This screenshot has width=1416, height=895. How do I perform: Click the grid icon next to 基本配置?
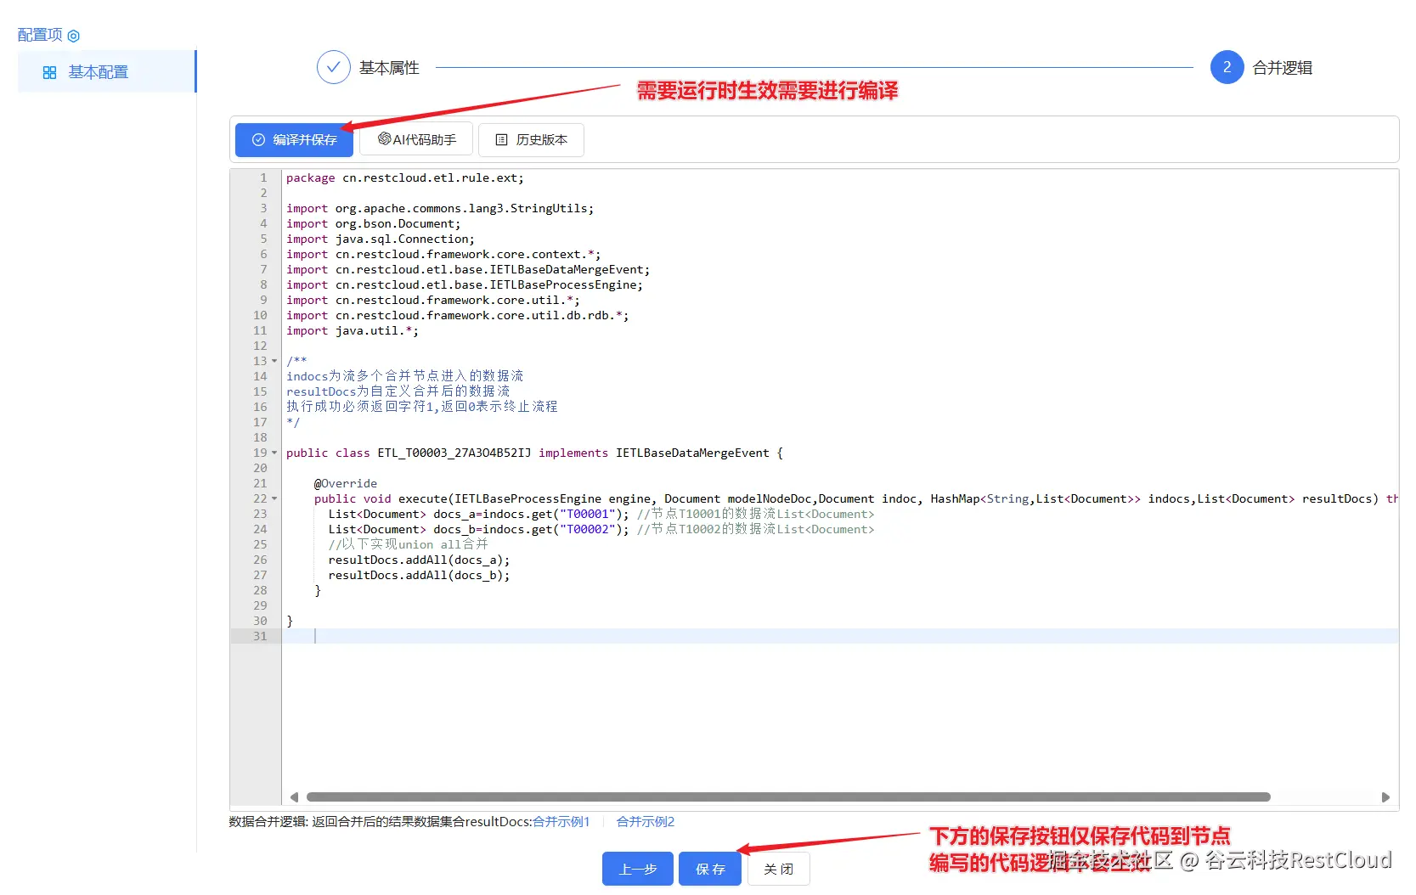click(x=49, y=73)
